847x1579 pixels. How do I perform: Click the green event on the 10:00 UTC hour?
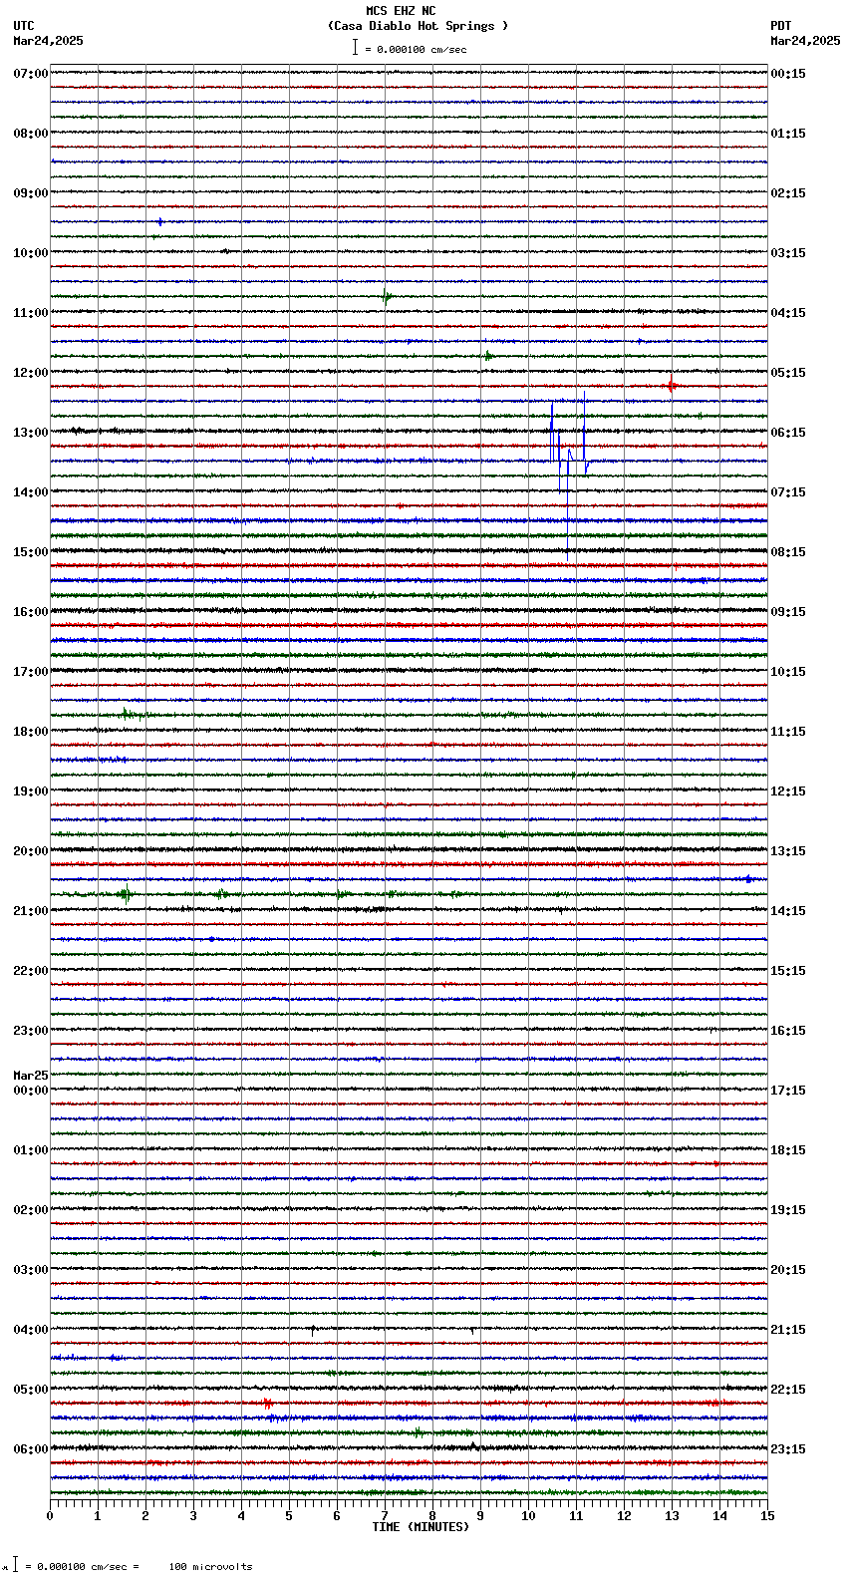click(x=387, y=296)
